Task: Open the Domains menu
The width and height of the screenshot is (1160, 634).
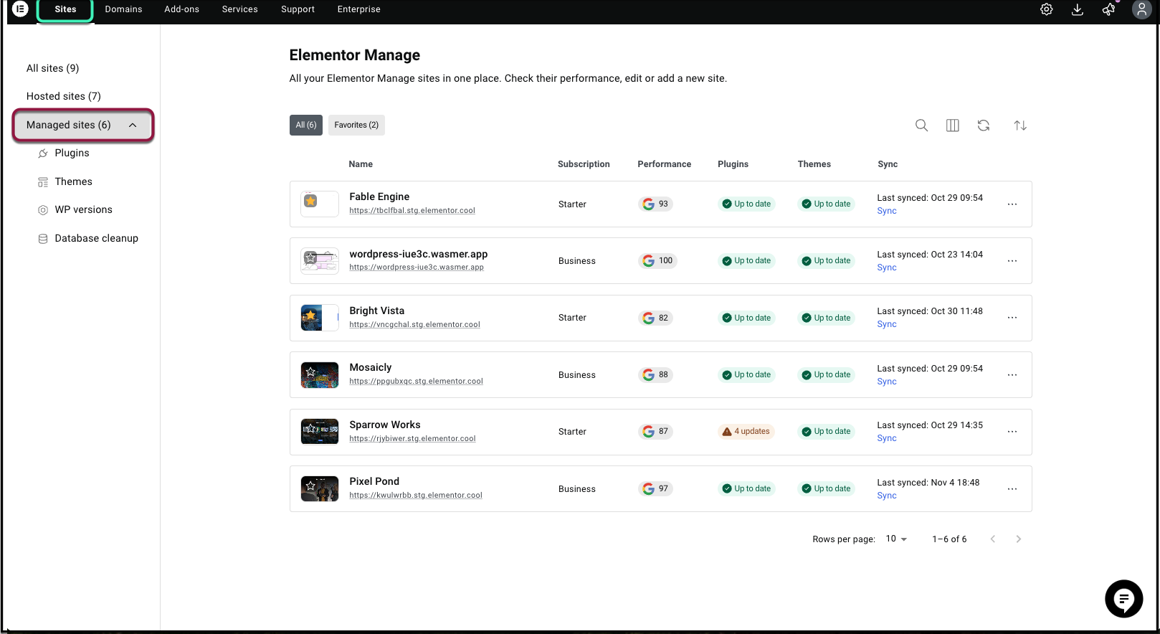Action: pos(123,9)
